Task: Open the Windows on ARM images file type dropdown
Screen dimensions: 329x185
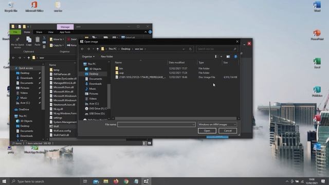Action: [x=217, y=124]
